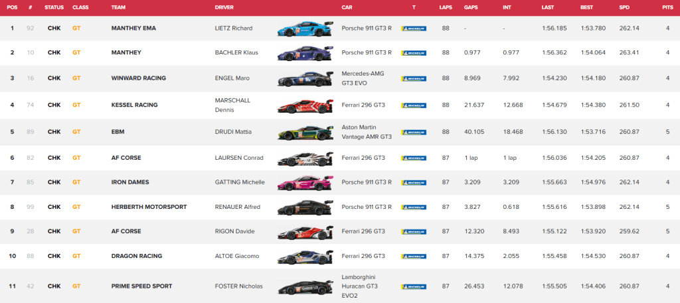This screenshot has width=680, height=303.
Task: Click the Michelin logo in Winward Racing row
Action: pyautogui.click(x=414, y=79)
